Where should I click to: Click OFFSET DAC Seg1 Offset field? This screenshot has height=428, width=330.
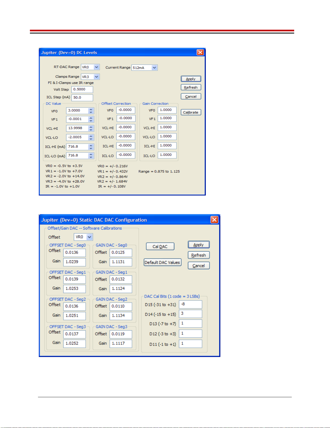pyautogui.click(x=74, y=279)
